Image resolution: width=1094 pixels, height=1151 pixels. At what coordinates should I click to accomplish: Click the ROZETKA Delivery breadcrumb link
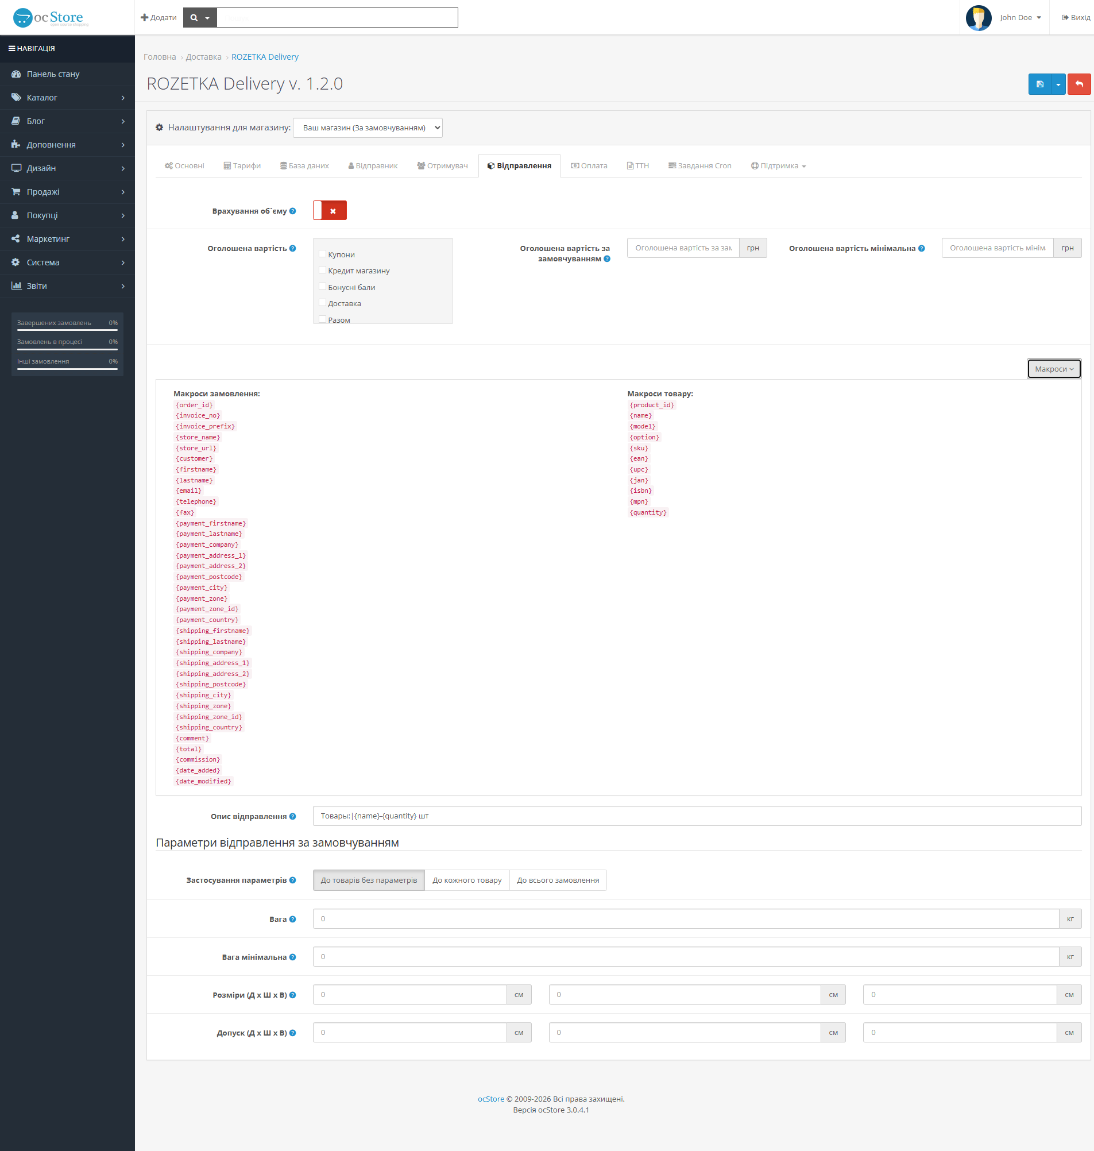pos(265,56)
